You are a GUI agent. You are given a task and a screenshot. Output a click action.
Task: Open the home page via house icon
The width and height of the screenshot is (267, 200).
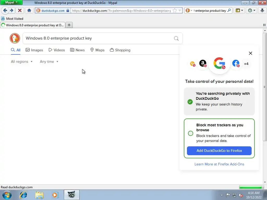tap(29, 10)
